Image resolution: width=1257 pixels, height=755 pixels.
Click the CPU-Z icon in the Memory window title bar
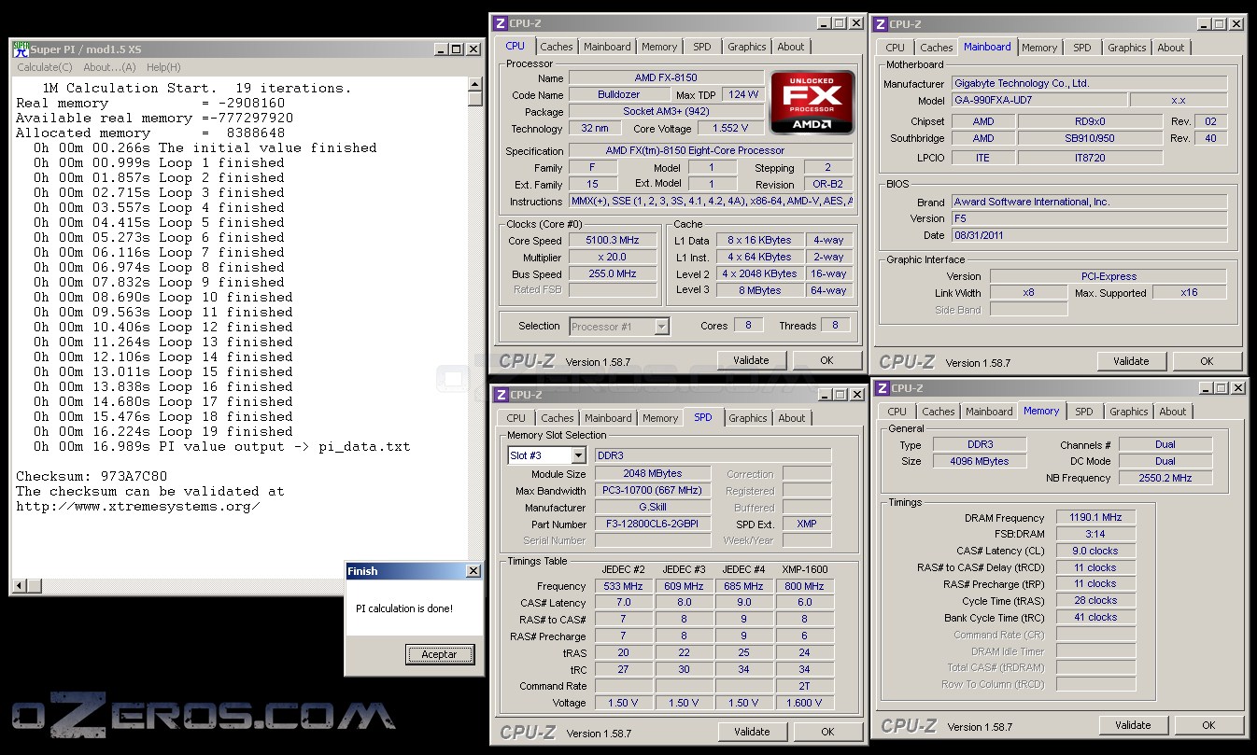(x=882, y=388)
